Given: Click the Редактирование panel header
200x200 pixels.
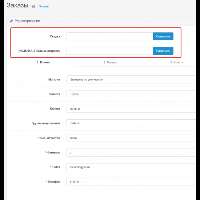Looking at the screenshot, I should tap(27, 21).
